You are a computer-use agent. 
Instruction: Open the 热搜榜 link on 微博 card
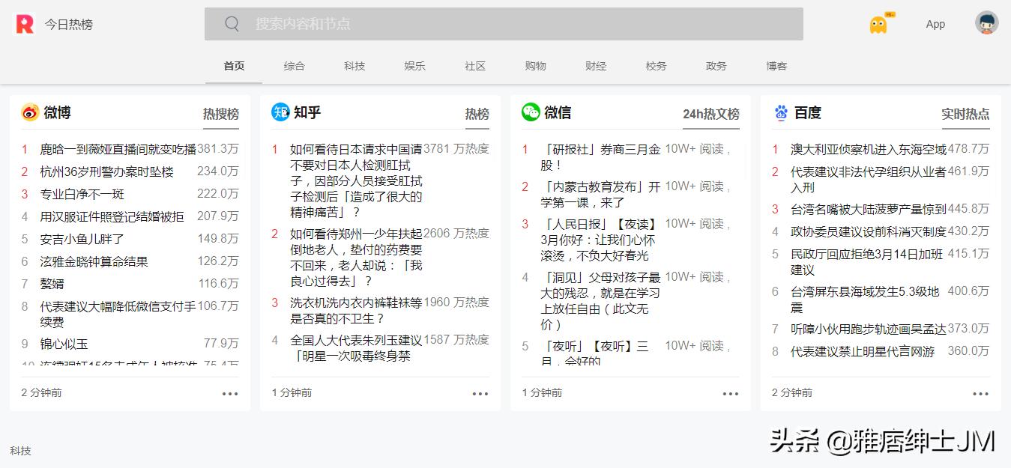[x=221, y=114]
